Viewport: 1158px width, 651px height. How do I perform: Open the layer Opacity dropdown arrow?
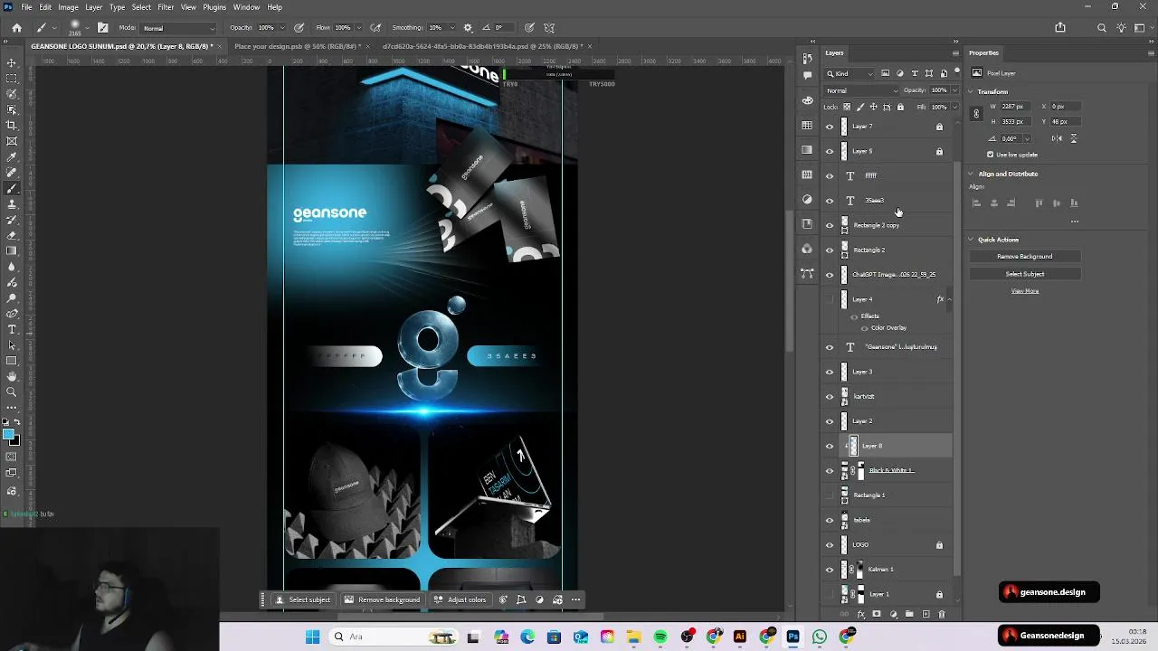point(954,90)
